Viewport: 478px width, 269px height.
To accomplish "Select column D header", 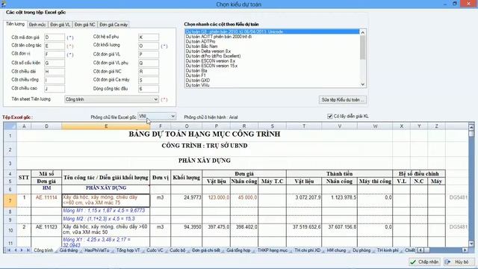I will 46,126.
